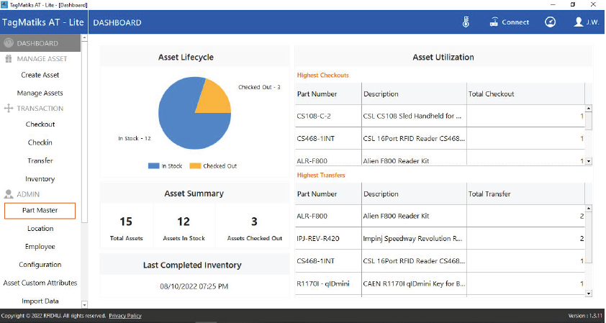
Task: Select Asset Custom Attributes in the sidebar
Action: [x=40, y=283]
